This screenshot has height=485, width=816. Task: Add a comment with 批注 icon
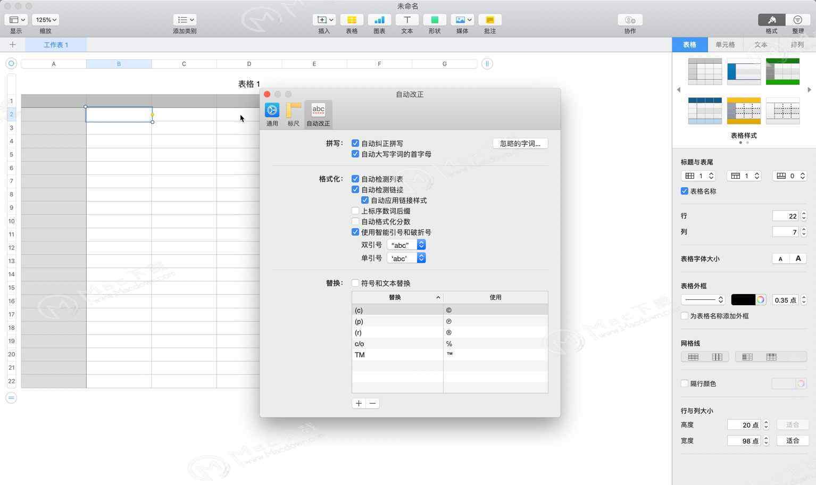490,20
